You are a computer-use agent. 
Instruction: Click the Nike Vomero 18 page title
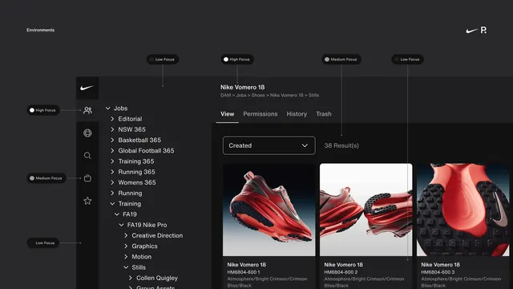click(242, 88)
